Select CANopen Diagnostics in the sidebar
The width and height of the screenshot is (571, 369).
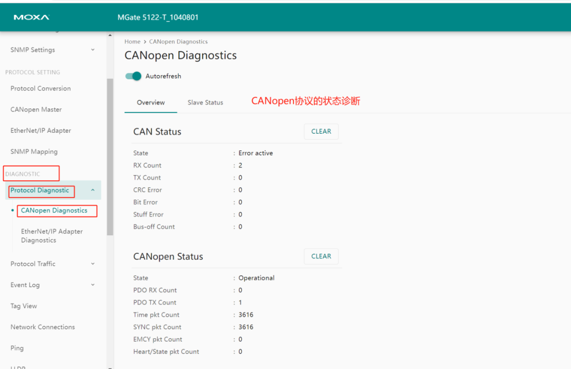pyautogui.click(x=57, y=210)
